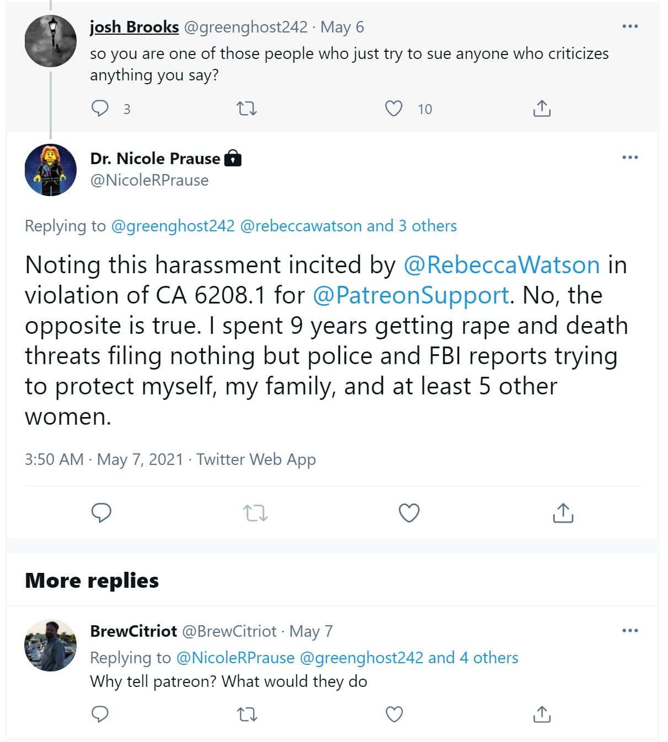Share Dr. Nicole Prause's main tweet
Image resolution: width=668 pixels, height=742 pixels.
coord(563,513)
